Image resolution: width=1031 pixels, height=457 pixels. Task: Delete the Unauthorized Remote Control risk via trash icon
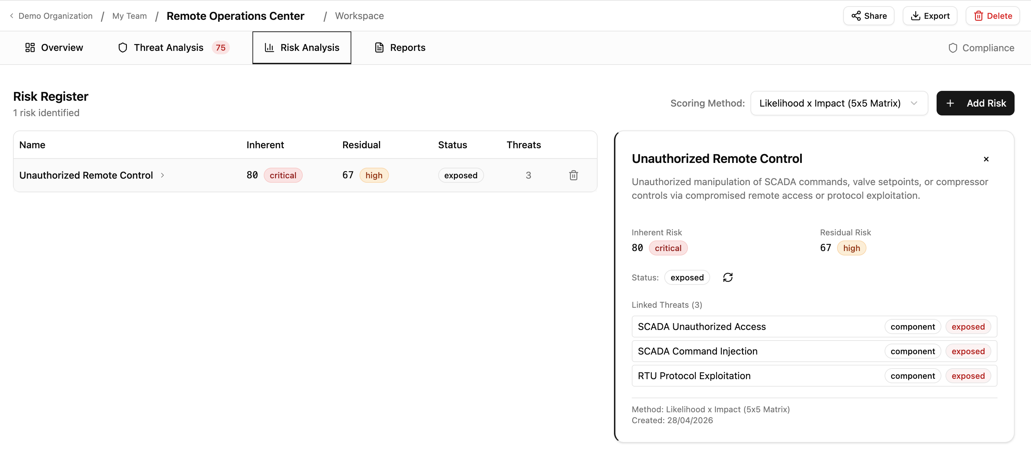574,175
